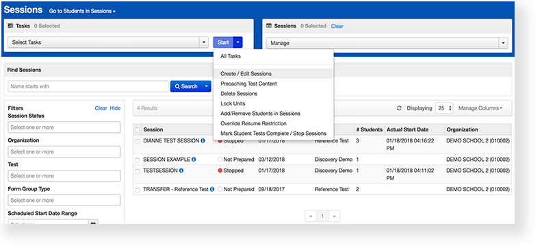
Task: Click the Search button with magnifier icon
Action: [x=186, y=86]
